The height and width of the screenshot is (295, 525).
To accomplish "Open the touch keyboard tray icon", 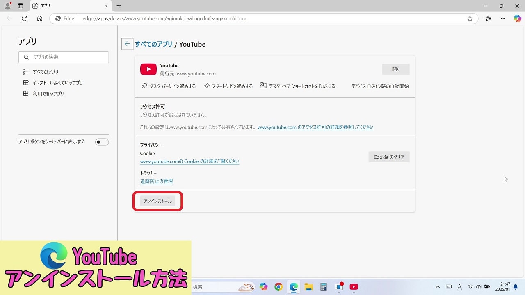I will pyautogui.click(x=449, y=287).
